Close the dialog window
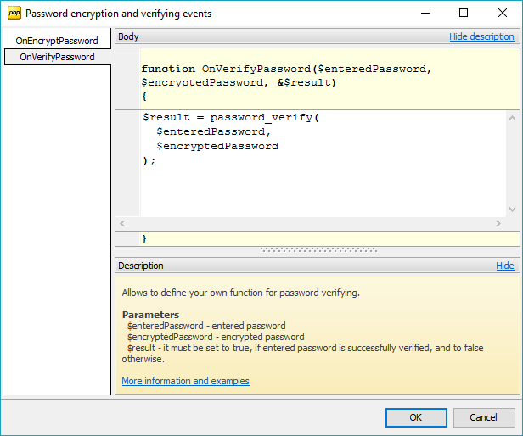 [503, 14]
